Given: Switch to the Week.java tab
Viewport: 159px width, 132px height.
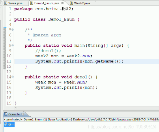Looking at the screenshot, I should tap(15, 3).
